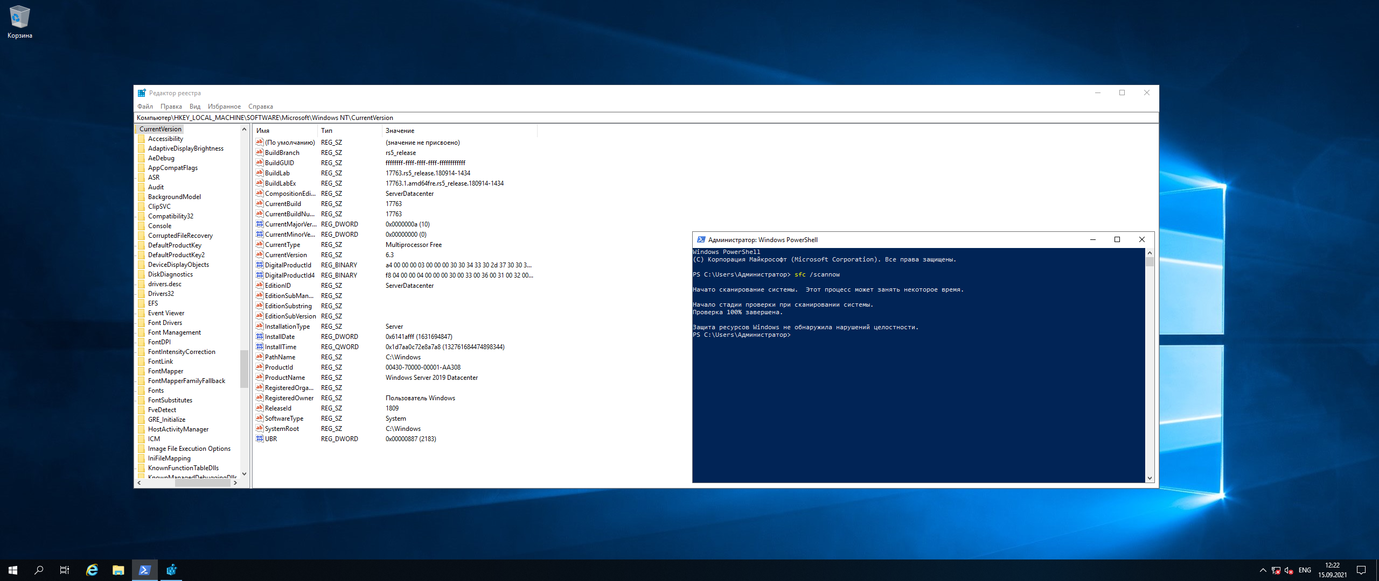Image resolution: width=1379 pixels, height=581 pixels.
Task: Expand the Compatibility32 tree node
Action: coord(136,216)
